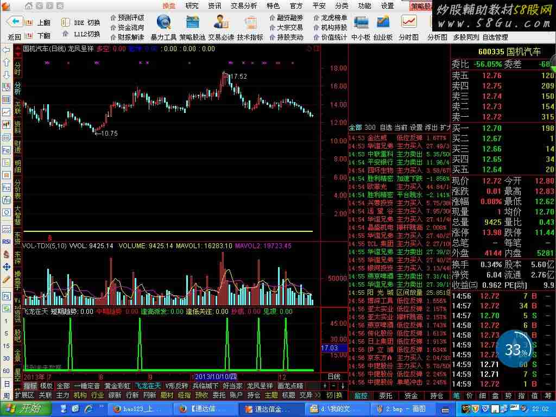Click the 返回 back arrow icon
Image resolution: width=556 pixels, height=417 pixels.
pos(15,22)
